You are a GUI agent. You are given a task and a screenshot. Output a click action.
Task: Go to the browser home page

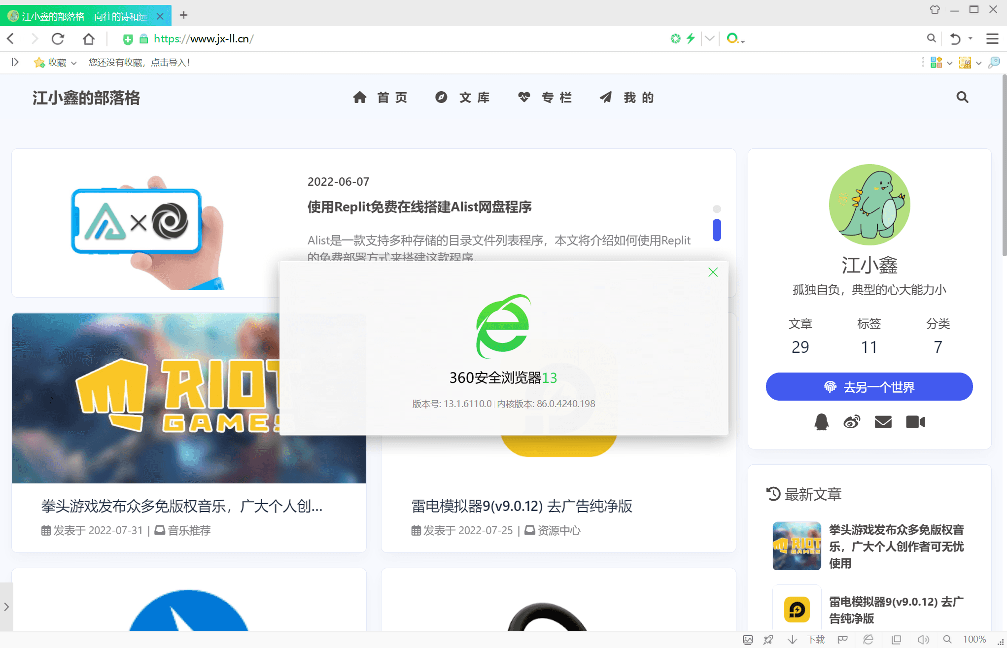point(88,39)
